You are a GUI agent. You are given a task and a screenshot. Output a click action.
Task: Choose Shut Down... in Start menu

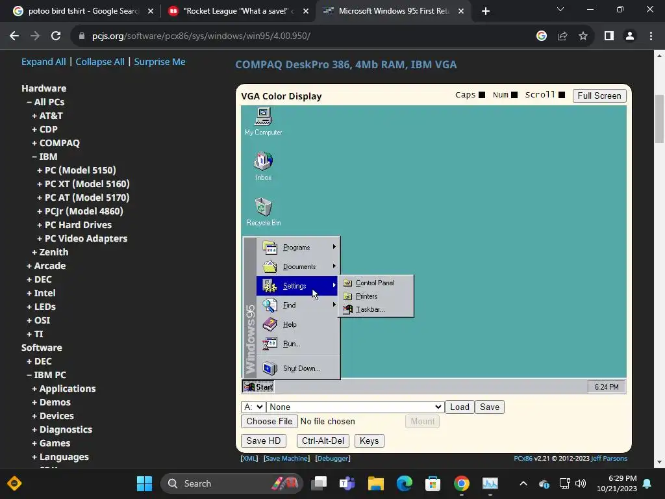296,368
